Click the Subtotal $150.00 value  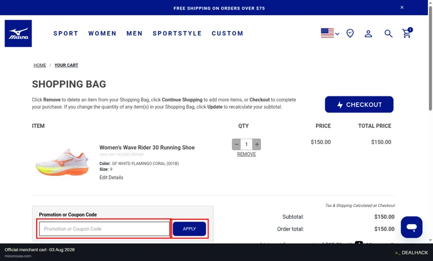click(x=385, y=217)
